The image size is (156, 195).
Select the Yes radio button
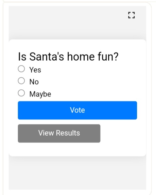(x=21, y=69)
